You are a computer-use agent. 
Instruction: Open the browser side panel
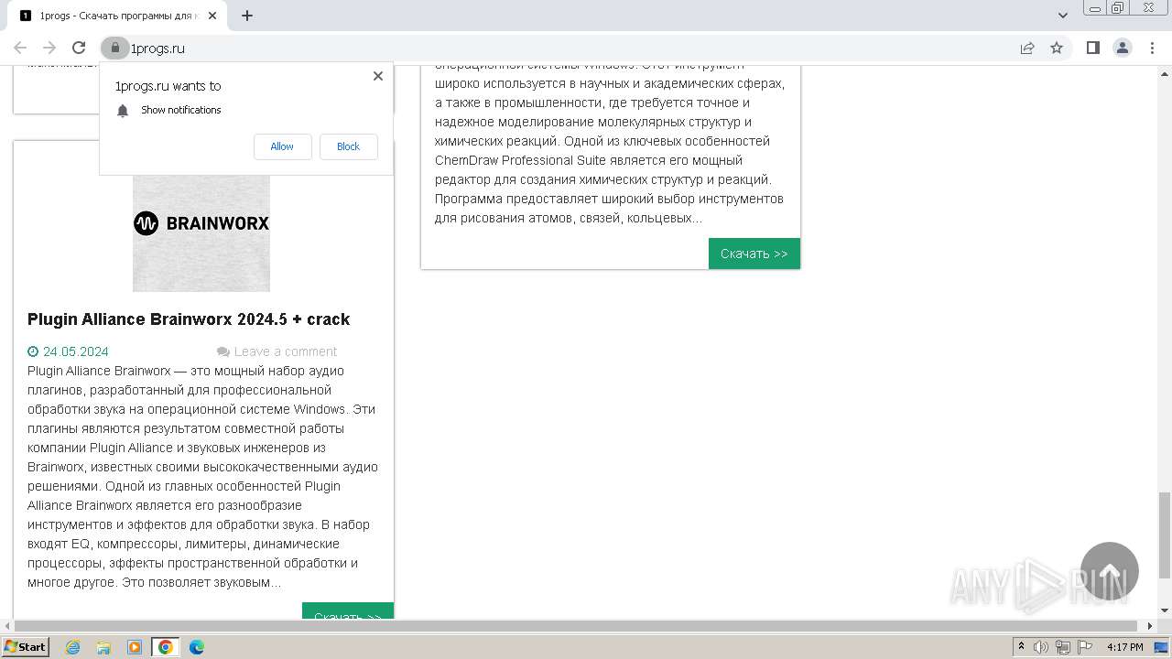(1092, 48)
